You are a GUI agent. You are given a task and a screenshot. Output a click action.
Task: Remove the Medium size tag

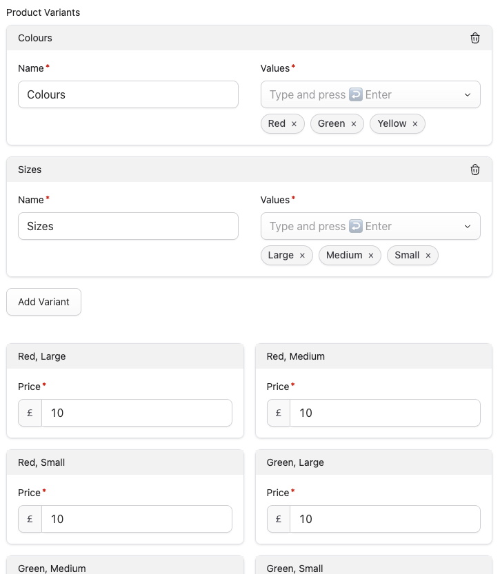click(371, 256)
